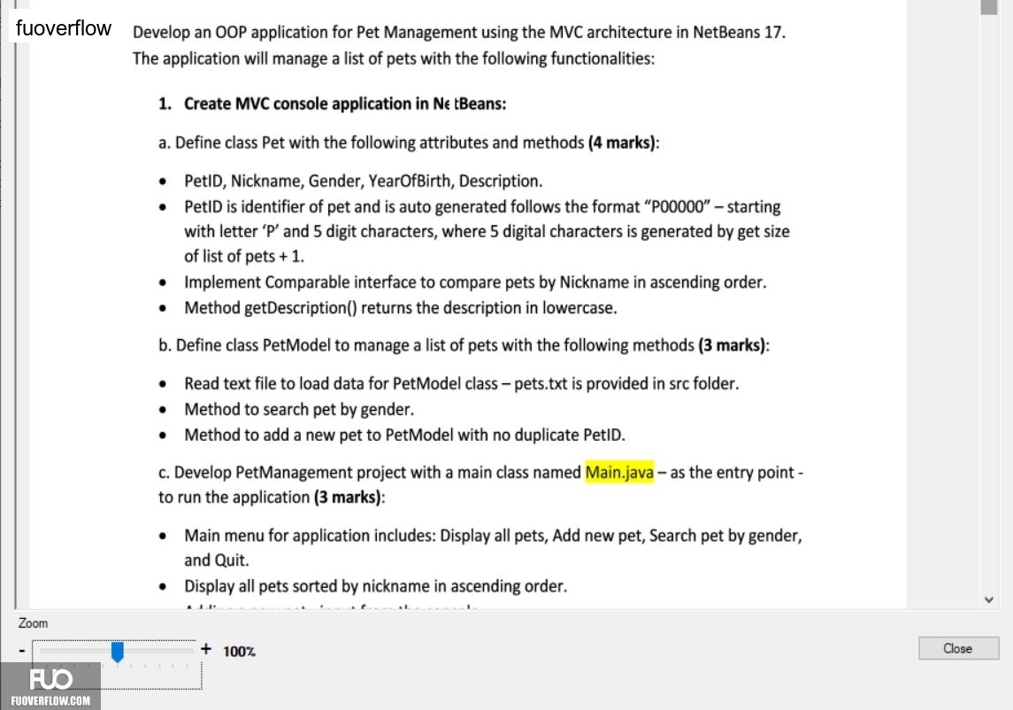Screen dimensions: 1013x710
Task: Click the Zoom label above the slider
Action: (x=33, y=623)
